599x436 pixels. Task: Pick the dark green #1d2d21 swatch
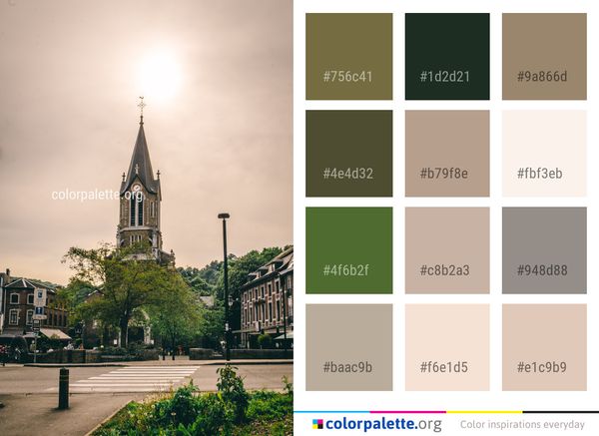pos(447,57)
